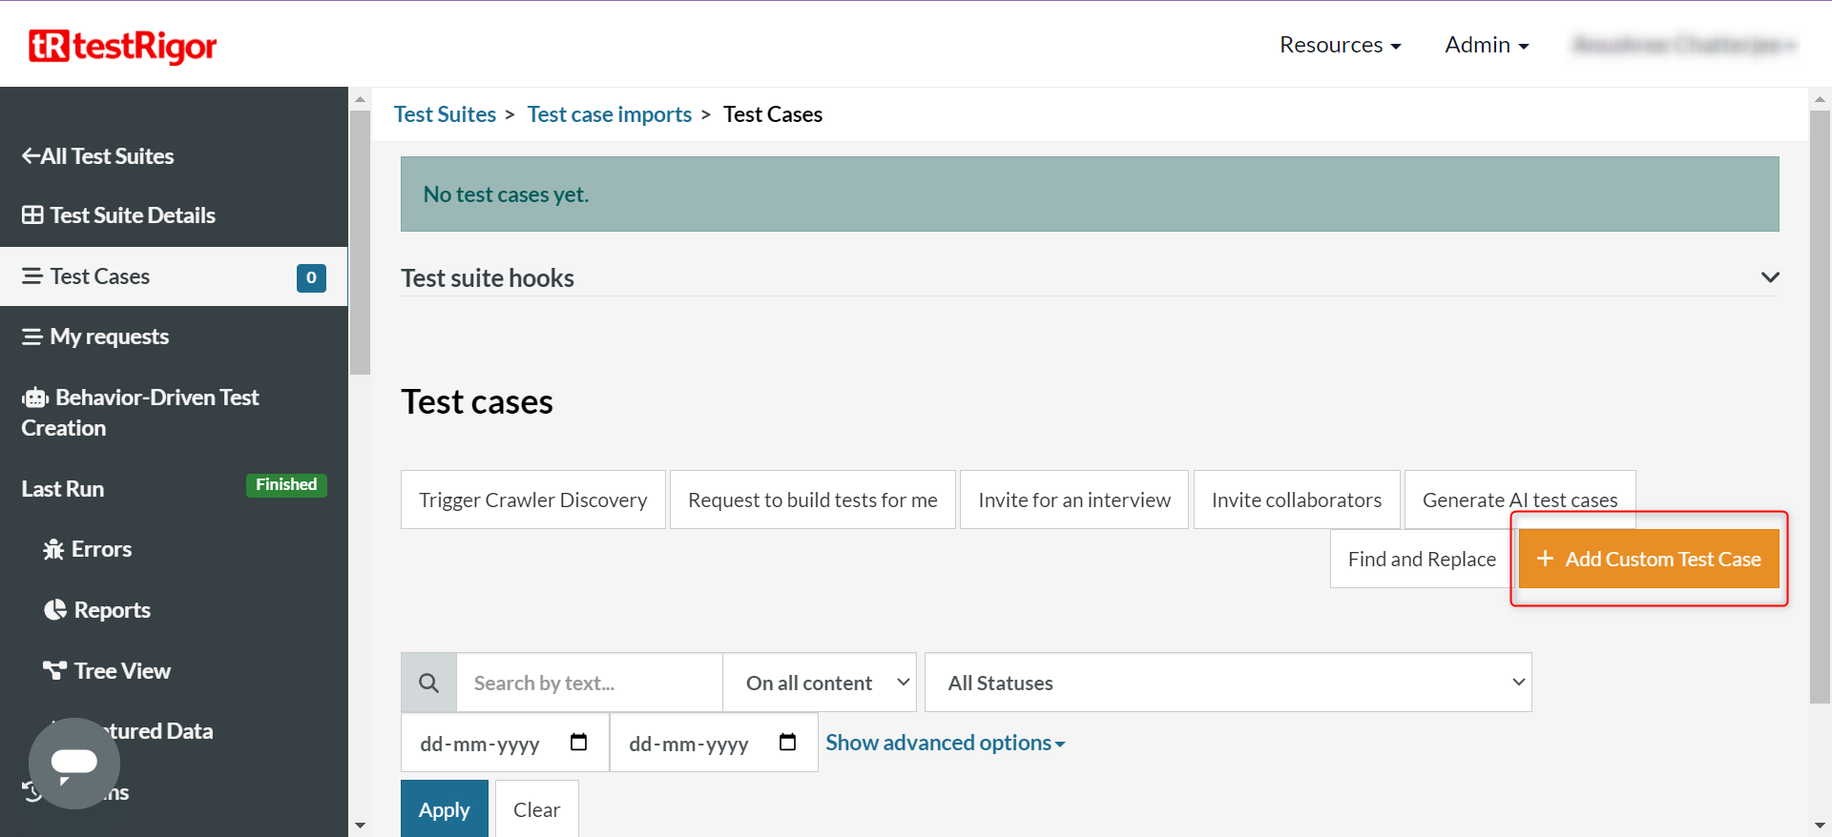1832x837 pixels.
Task: Click Add Custom Test Case button
Action: tap(1648, 560)
